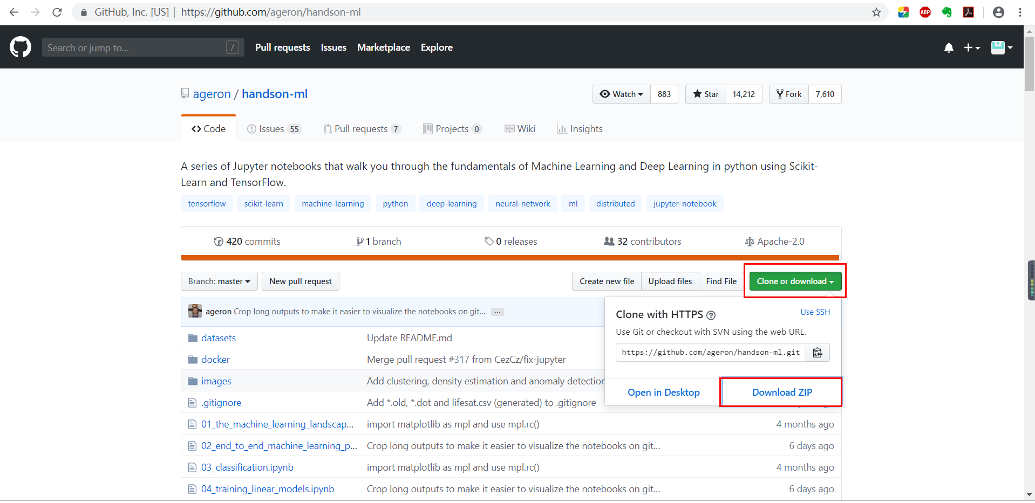Switch to the Wiki tab

click(x=520, y=129)
